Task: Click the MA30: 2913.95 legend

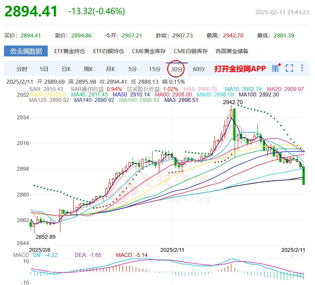Action: tap(48, 95)
